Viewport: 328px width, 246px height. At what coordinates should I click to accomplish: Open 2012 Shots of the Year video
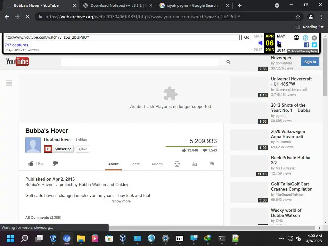291,108
